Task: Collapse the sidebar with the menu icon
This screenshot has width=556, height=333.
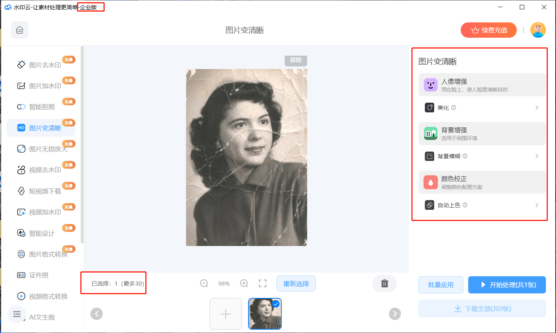Action: (17, 314)
